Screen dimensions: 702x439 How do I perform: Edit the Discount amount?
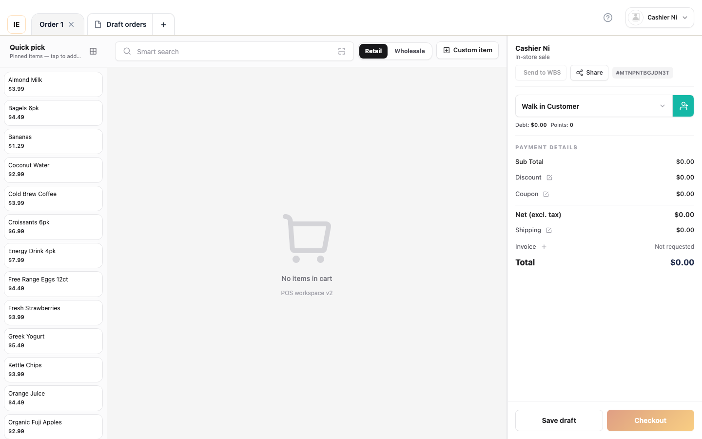549,178
